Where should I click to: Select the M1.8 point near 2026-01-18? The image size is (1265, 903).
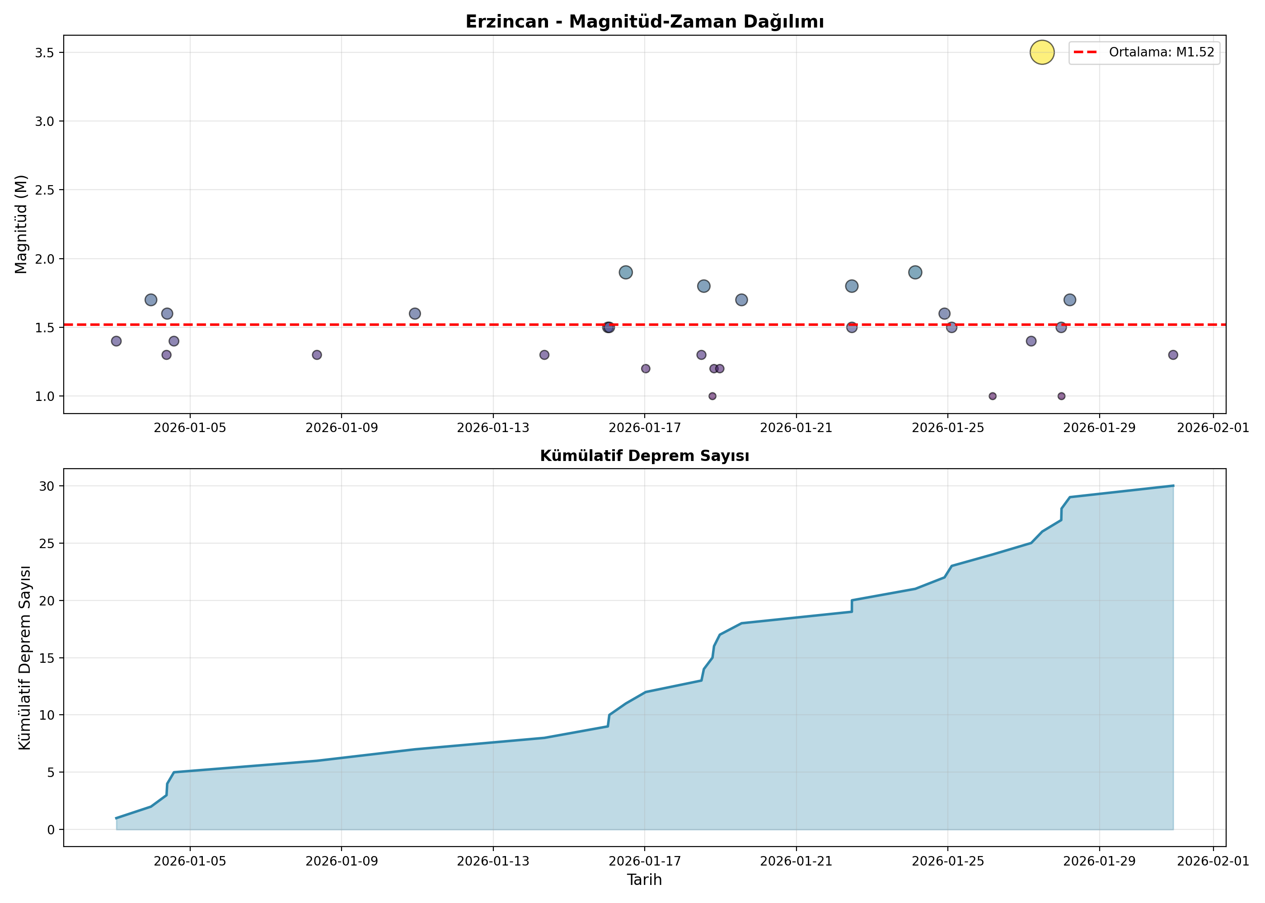(704, 286)
